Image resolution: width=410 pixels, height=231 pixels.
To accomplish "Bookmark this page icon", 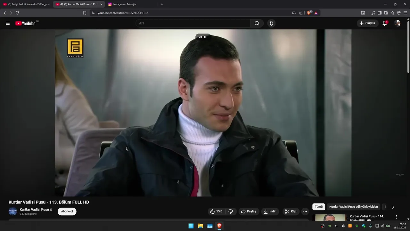I will 85,13.
